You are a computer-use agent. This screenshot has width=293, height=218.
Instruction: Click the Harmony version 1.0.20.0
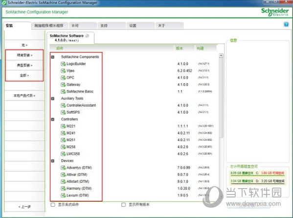pos(184,189)
